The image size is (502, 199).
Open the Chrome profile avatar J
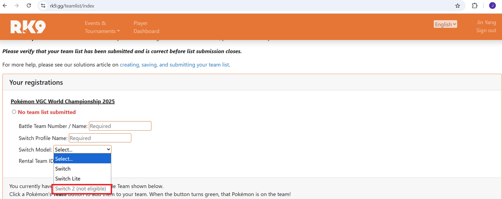492,6
